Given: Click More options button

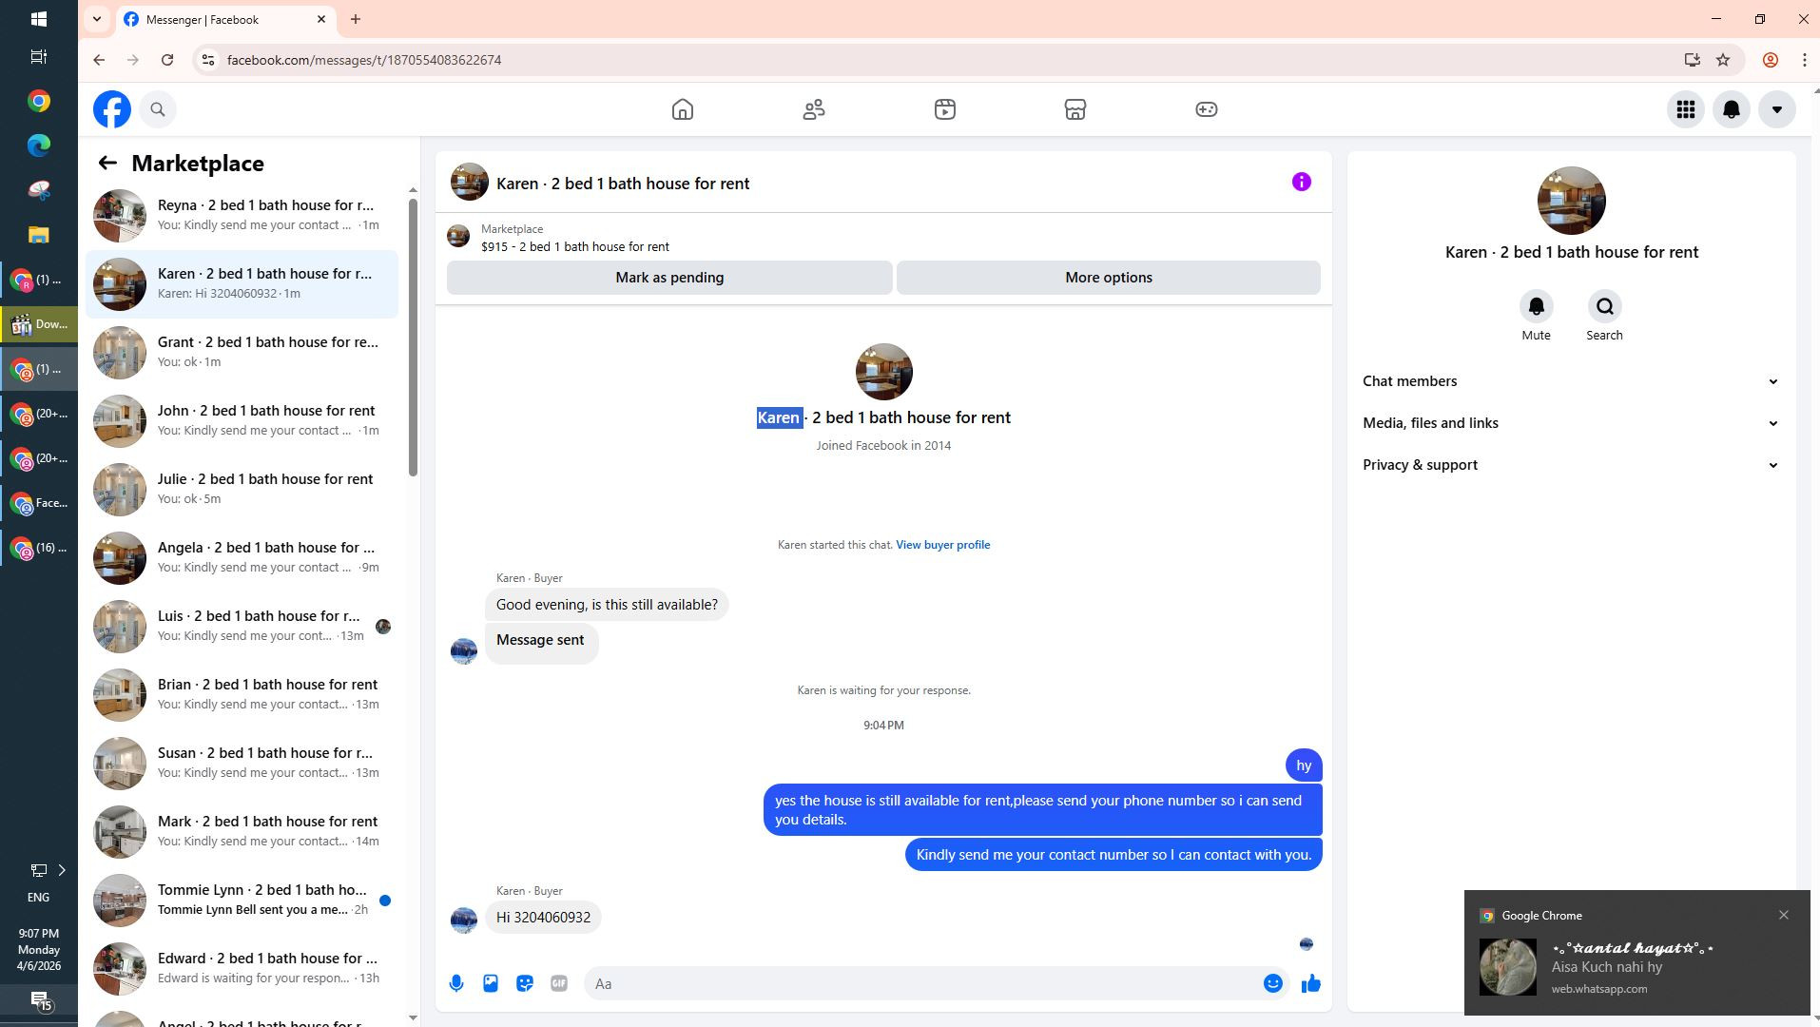Looking at the screenshot, I should 1109,278.
